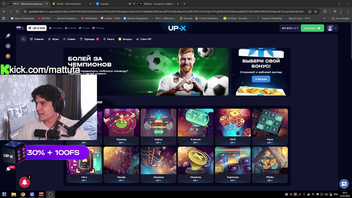Screen dimensions: 352x198
Task: Open Voicemeeter from the taskbar
Action: pyautogui.click(x=41, y=194)
